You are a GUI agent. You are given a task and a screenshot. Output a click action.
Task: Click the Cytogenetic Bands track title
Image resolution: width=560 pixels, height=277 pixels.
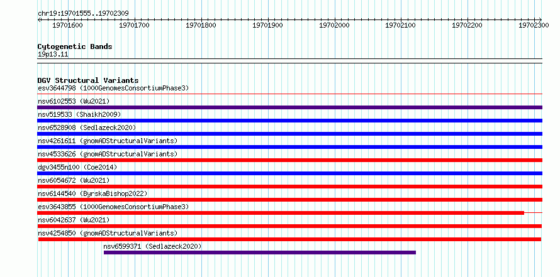pos(75,46)
